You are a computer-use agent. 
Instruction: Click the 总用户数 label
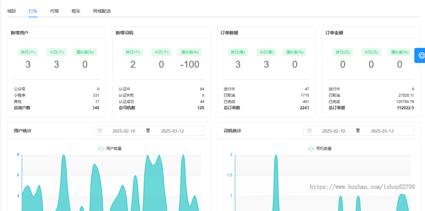(22, 108)
